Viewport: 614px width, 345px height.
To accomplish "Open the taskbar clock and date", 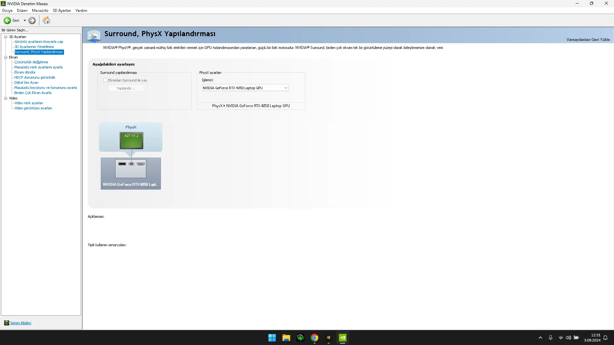I will pyautogui.click(x=592, y=338).
